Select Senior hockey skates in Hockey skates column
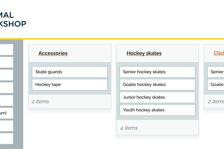Screen dimensions: 224x149 pos(157,72)
